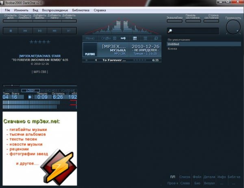Rate the track with the large stars
This screenshot has height=188, width=244.
40,42
